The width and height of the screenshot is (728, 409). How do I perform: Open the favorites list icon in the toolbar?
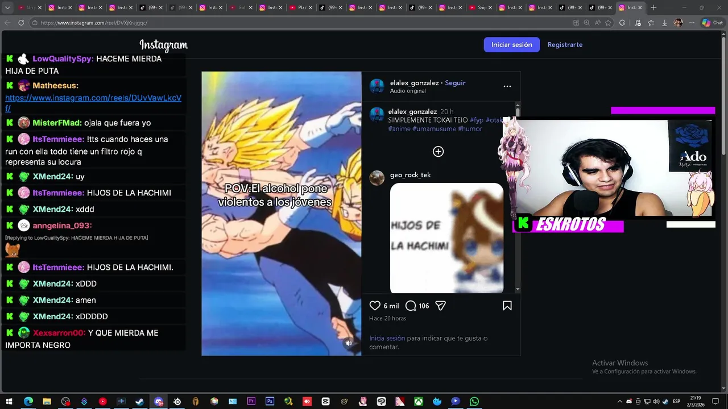(651, 23)
